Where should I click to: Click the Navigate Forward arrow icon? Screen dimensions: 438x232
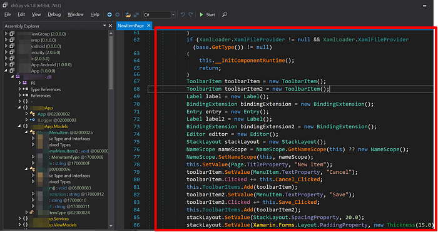pyautogui.click(x=118, y=14)
